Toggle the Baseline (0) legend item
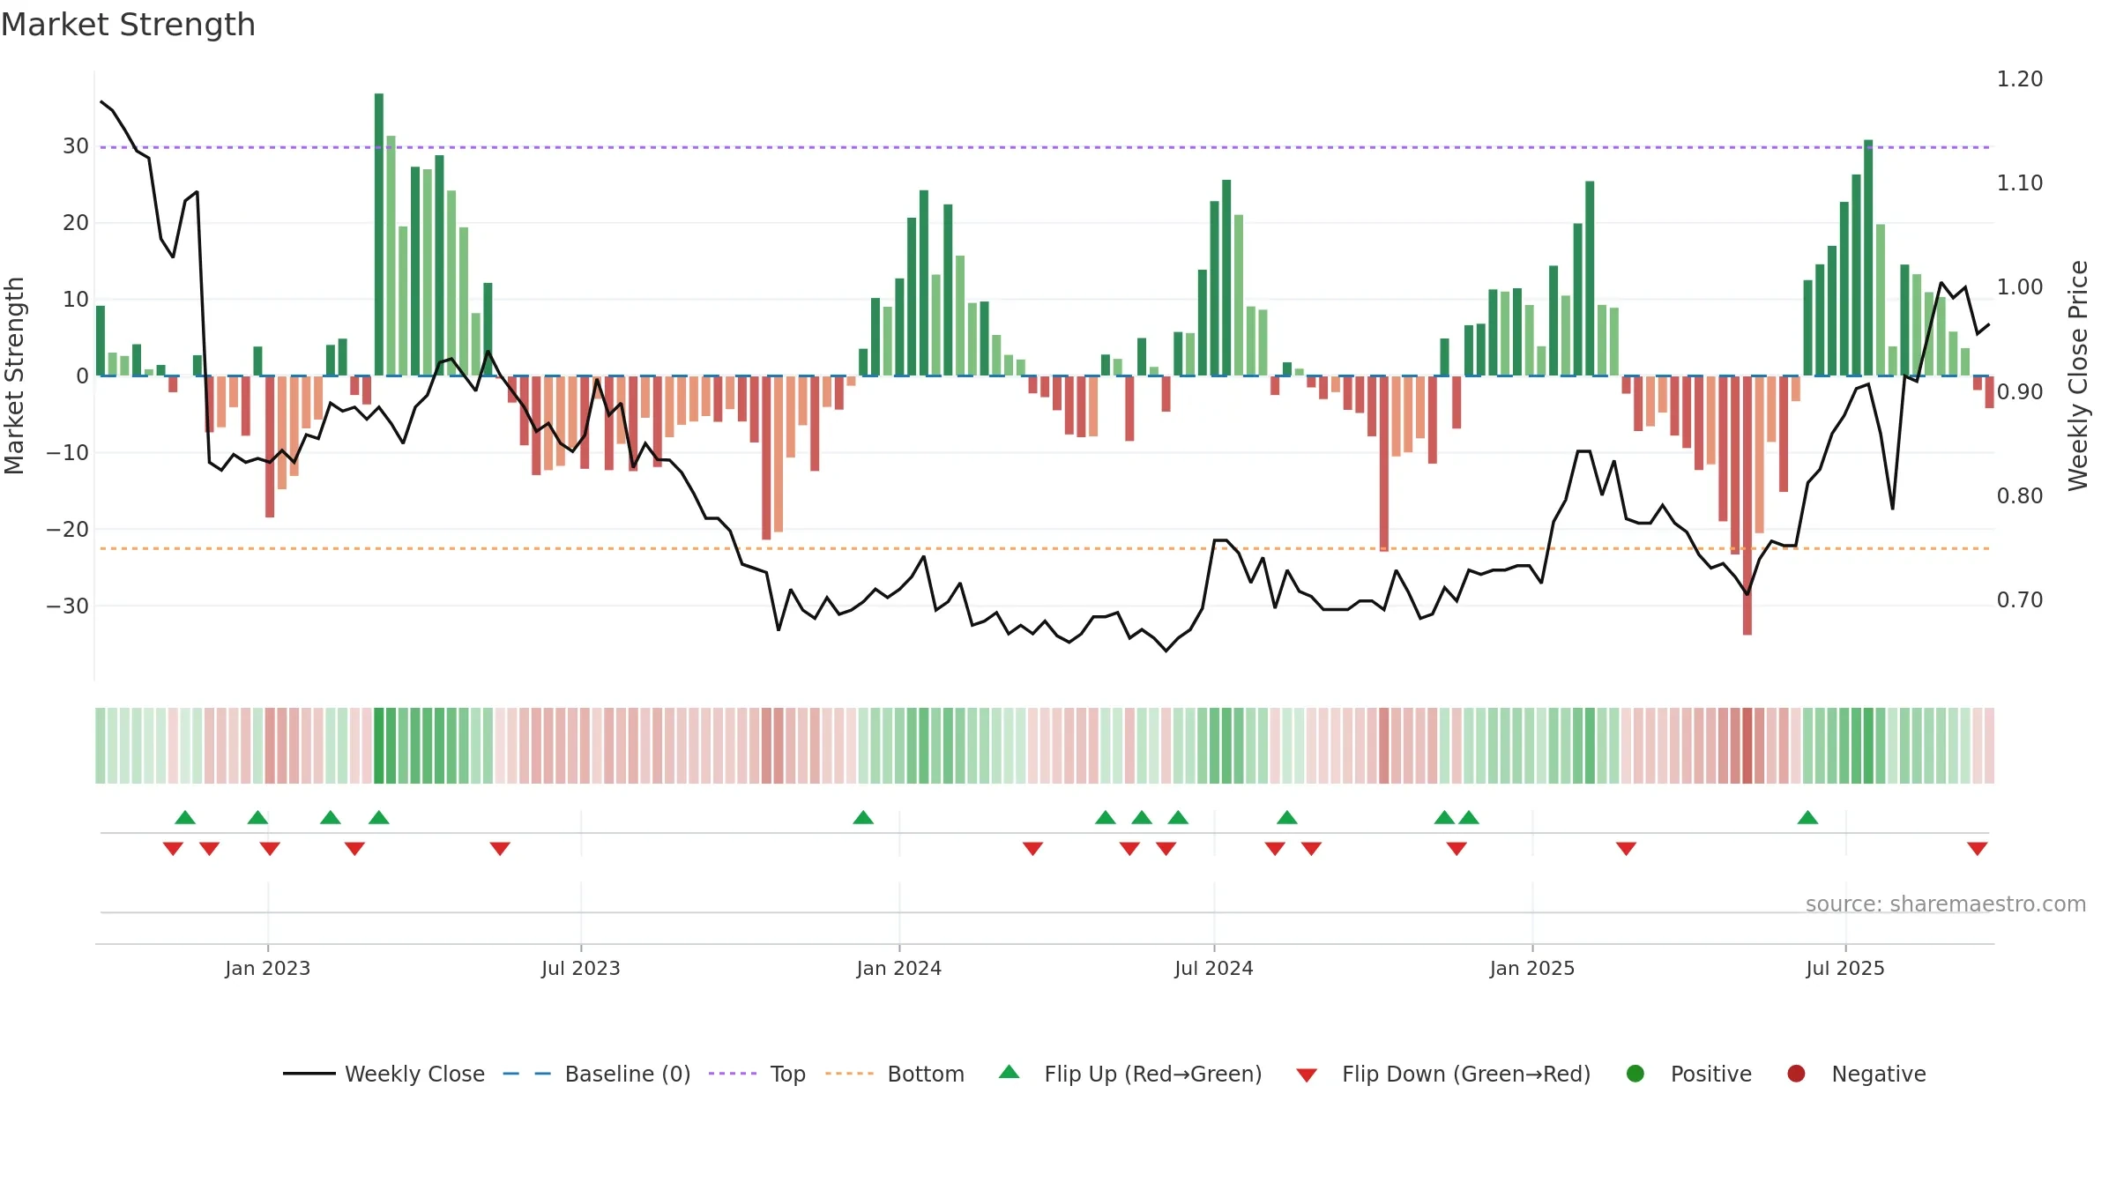2116x1190 pixels. pos(597,1074)
